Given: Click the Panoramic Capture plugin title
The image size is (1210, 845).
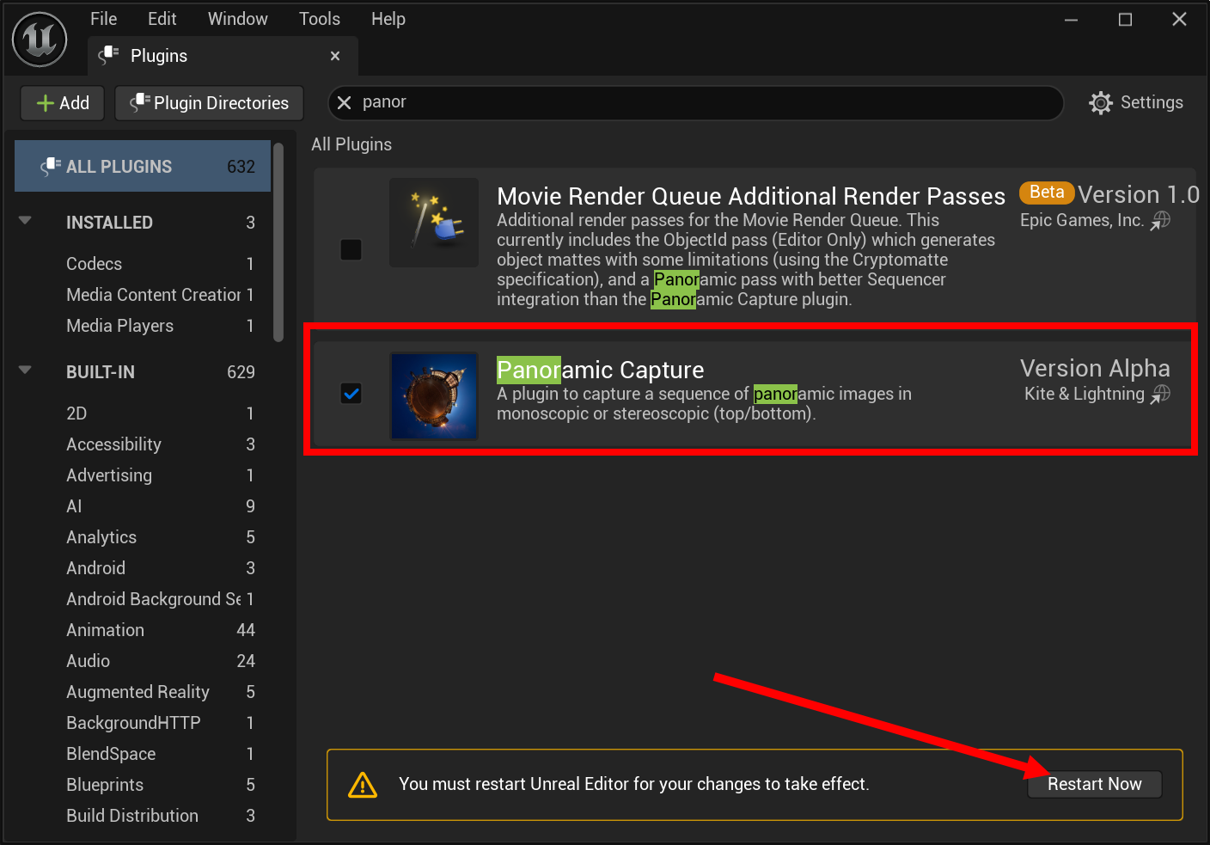Looking at the screenshot, I should [x=600, y=370].
